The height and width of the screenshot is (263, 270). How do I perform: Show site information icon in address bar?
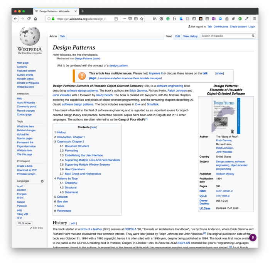point(49,19)
